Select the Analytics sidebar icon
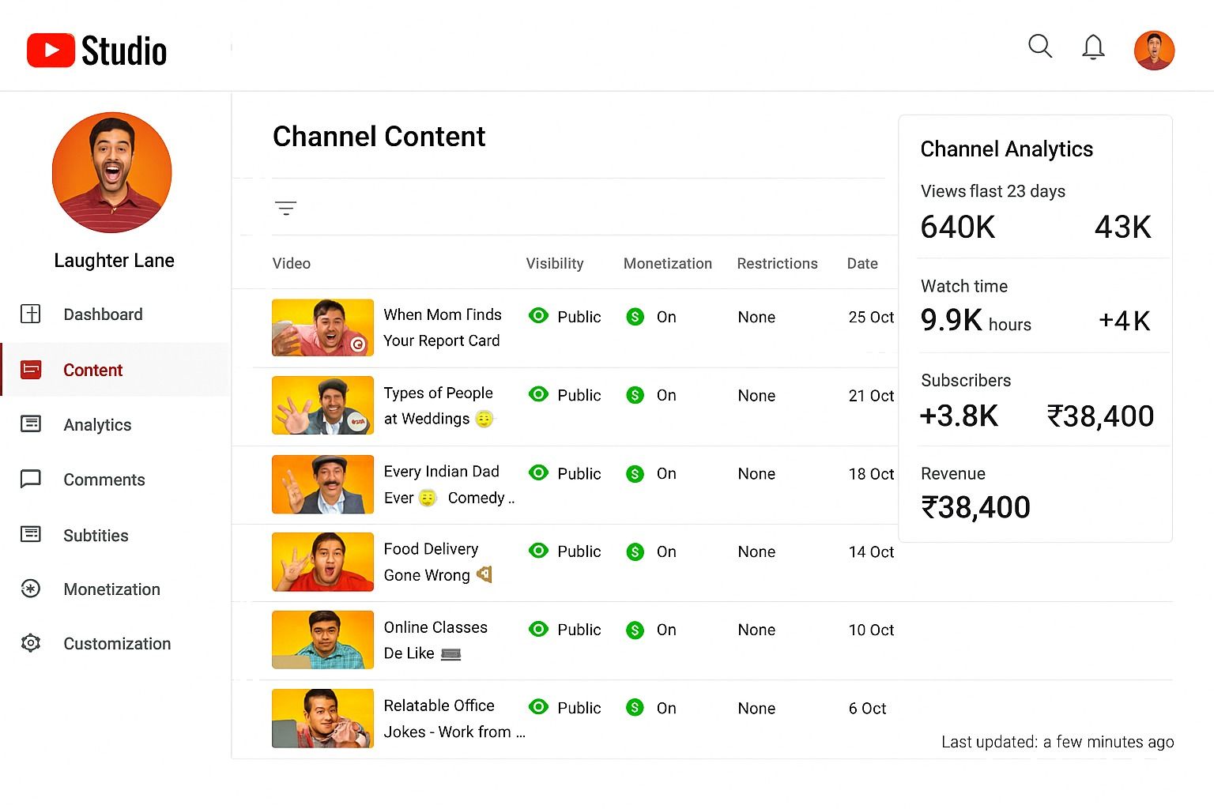Screen dimensions: 1214x809 [x=30, y=424]
